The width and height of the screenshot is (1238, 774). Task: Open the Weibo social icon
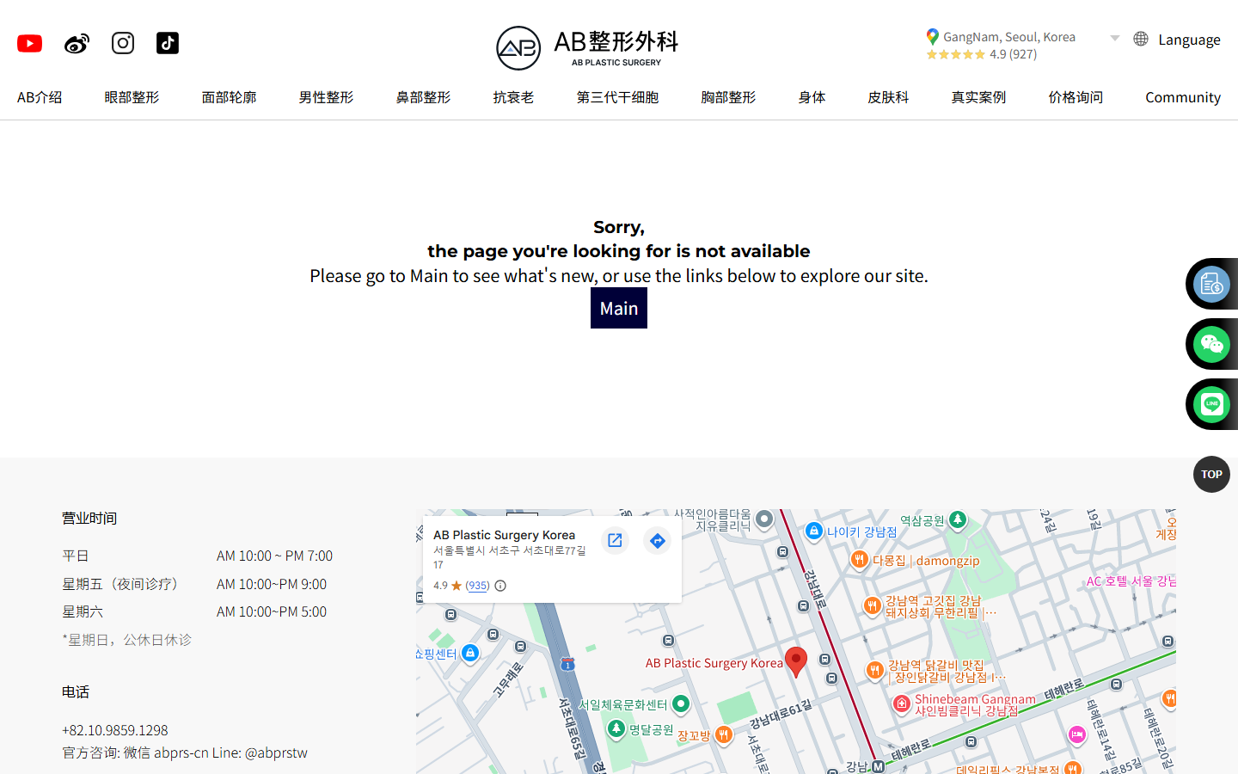[77, 43]
